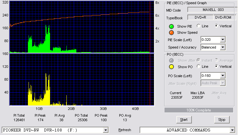Select Instant jitter option
The image size is (238, 135).
(x=199, y=60)
